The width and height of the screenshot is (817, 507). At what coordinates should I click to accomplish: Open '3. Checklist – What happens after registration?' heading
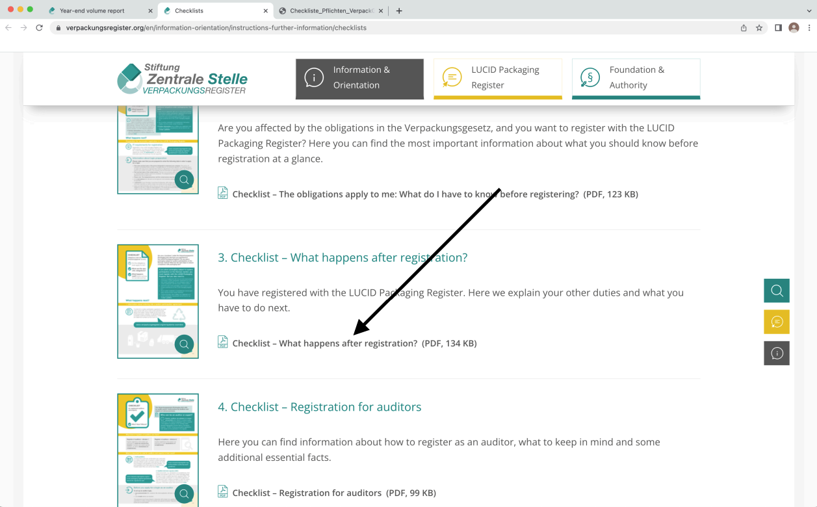(x=343, y=257)
